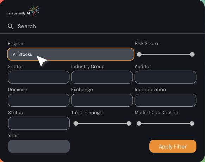Open the Domicile dropdown field
The height and width of the screenshot is (162, 205).
[x=38, y=100]
